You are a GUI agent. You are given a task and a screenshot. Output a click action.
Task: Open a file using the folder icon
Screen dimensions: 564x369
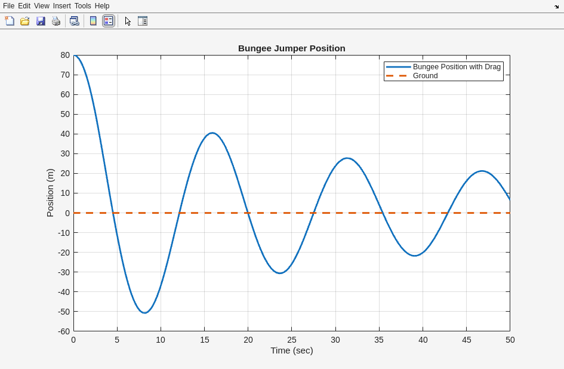coord(25,21)
